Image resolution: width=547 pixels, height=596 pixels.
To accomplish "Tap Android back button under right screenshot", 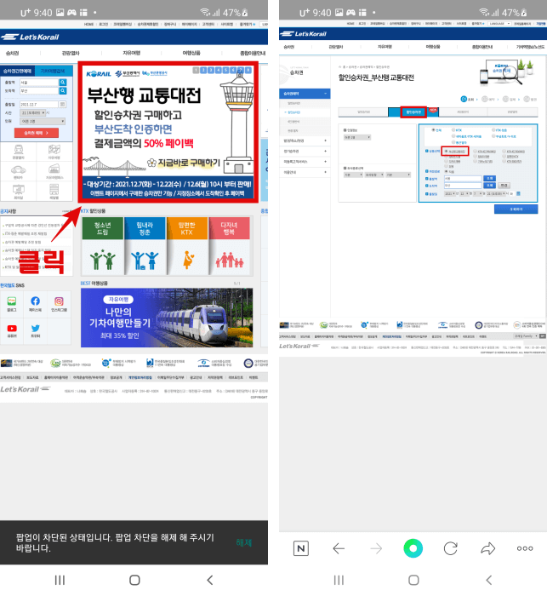I will [489, 580].
